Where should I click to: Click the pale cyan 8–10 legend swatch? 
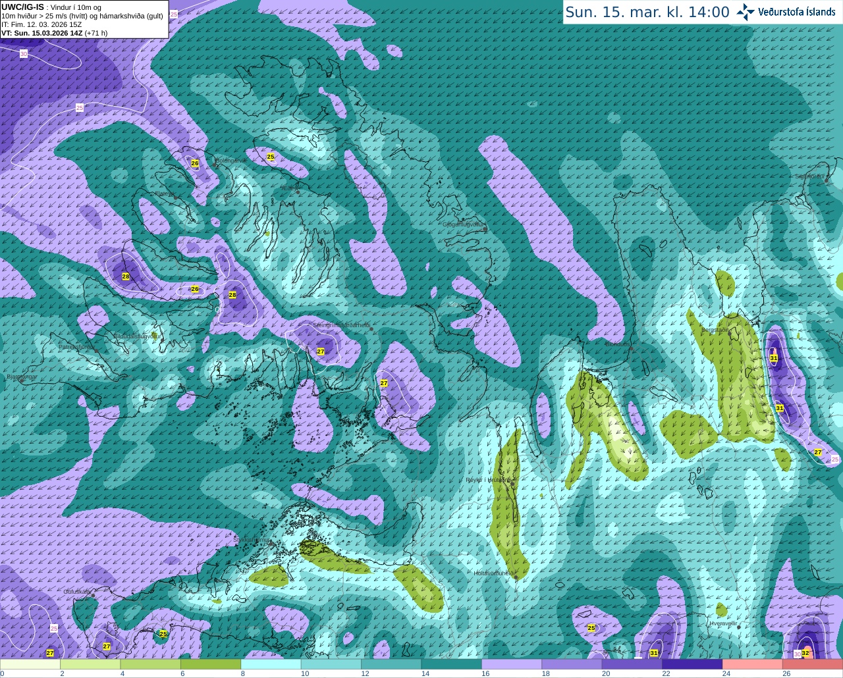[x=271, y=664]
